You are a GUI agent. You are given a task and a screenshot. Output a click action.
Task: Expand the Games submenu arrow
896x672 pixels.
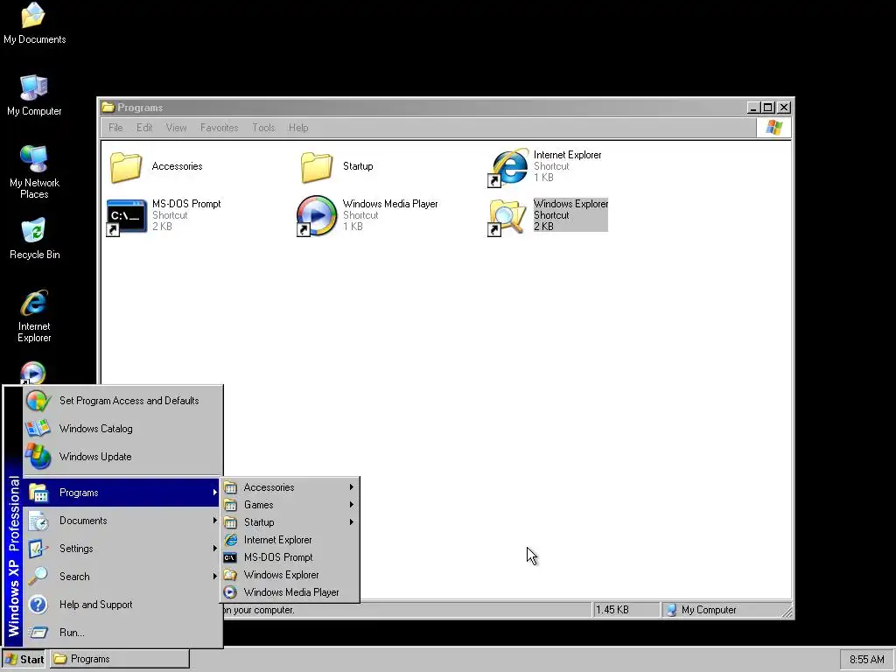352,505
